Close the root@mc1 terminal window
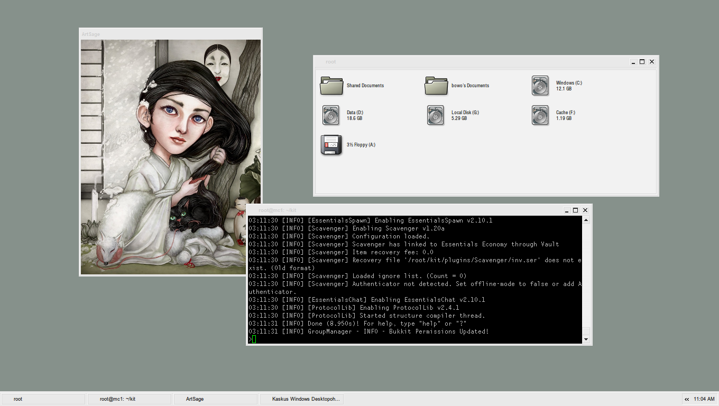 pos(585,210)
